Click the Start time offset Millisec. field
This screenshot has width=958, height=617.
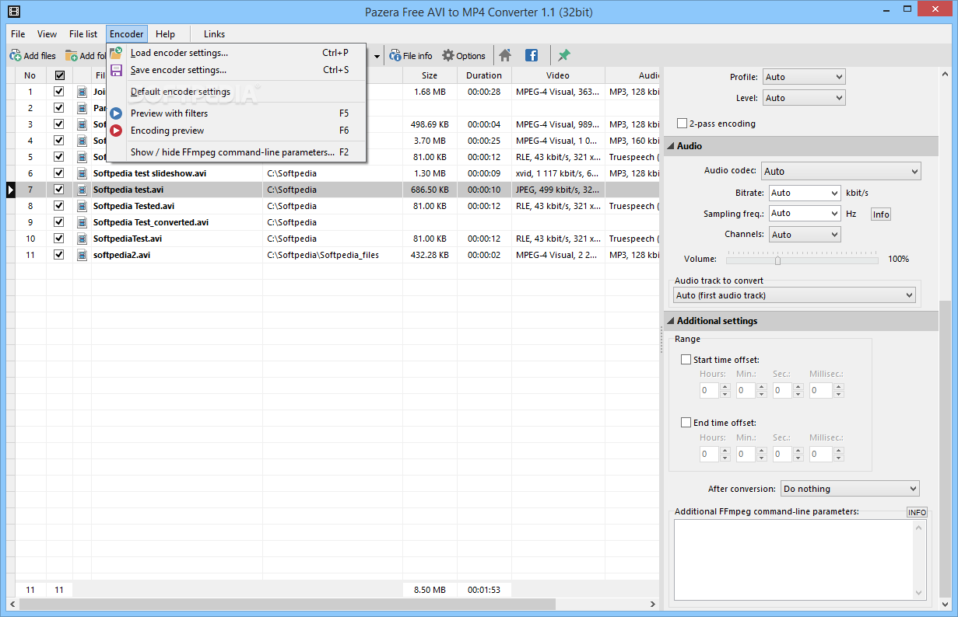pyautogui.click(x=820, y=391)
